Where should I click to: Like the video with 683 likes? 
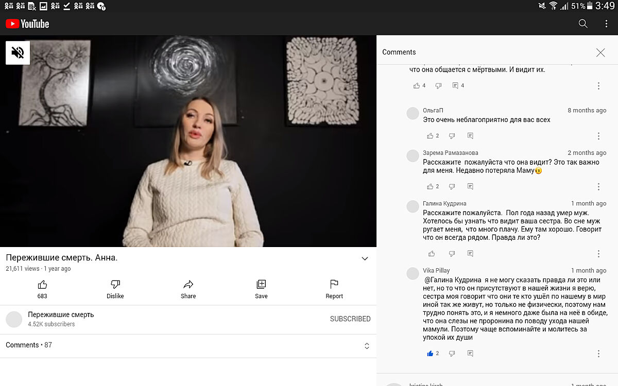pos(42,285)
